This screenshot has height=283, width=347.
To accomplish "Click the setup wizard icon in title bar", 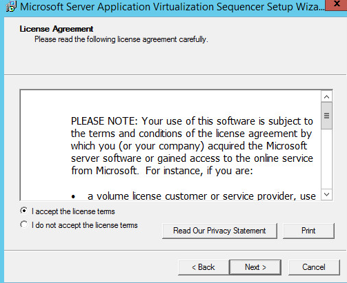I will [11, 6].
